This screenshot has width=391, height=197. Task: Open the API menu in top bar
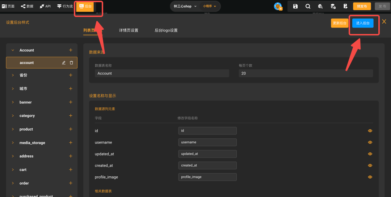(45, 6)
